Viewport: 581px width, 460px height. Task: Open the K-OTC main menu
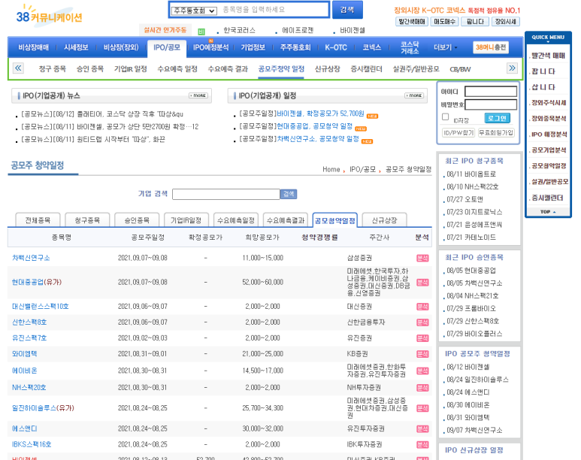(336, 47)
